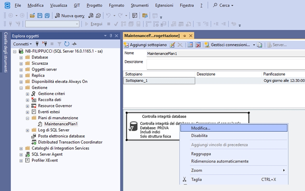
Task: Click the Save All toolbar icon
Action: pyautogui.click(x=47, y=15)
